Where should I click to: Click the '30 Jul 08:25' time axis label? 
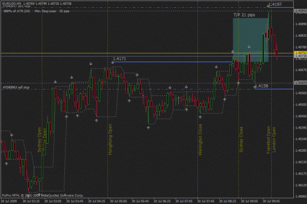click(227, 201)
